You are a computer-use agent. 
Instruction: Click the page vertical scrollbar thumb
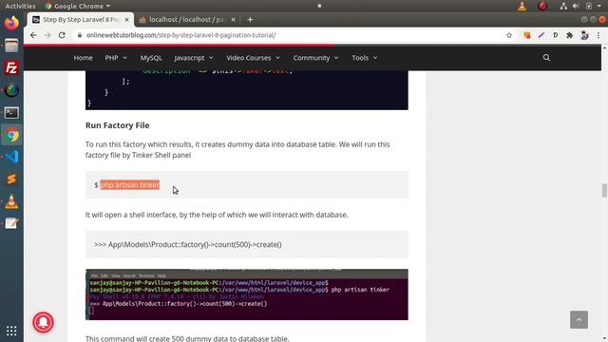(604, 191)
